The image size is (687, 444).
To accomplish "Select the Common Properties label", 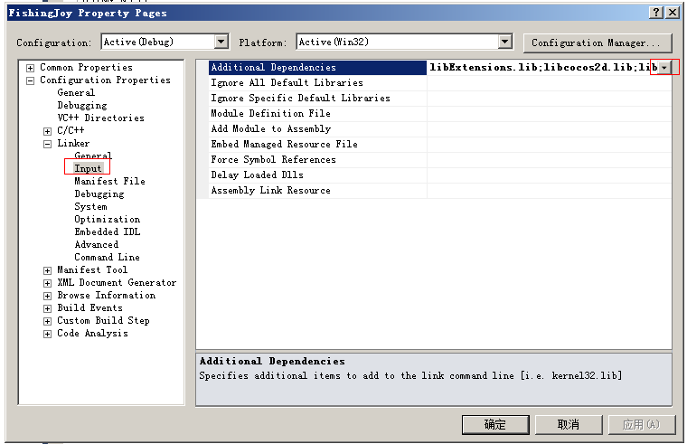I will [86, 68].
